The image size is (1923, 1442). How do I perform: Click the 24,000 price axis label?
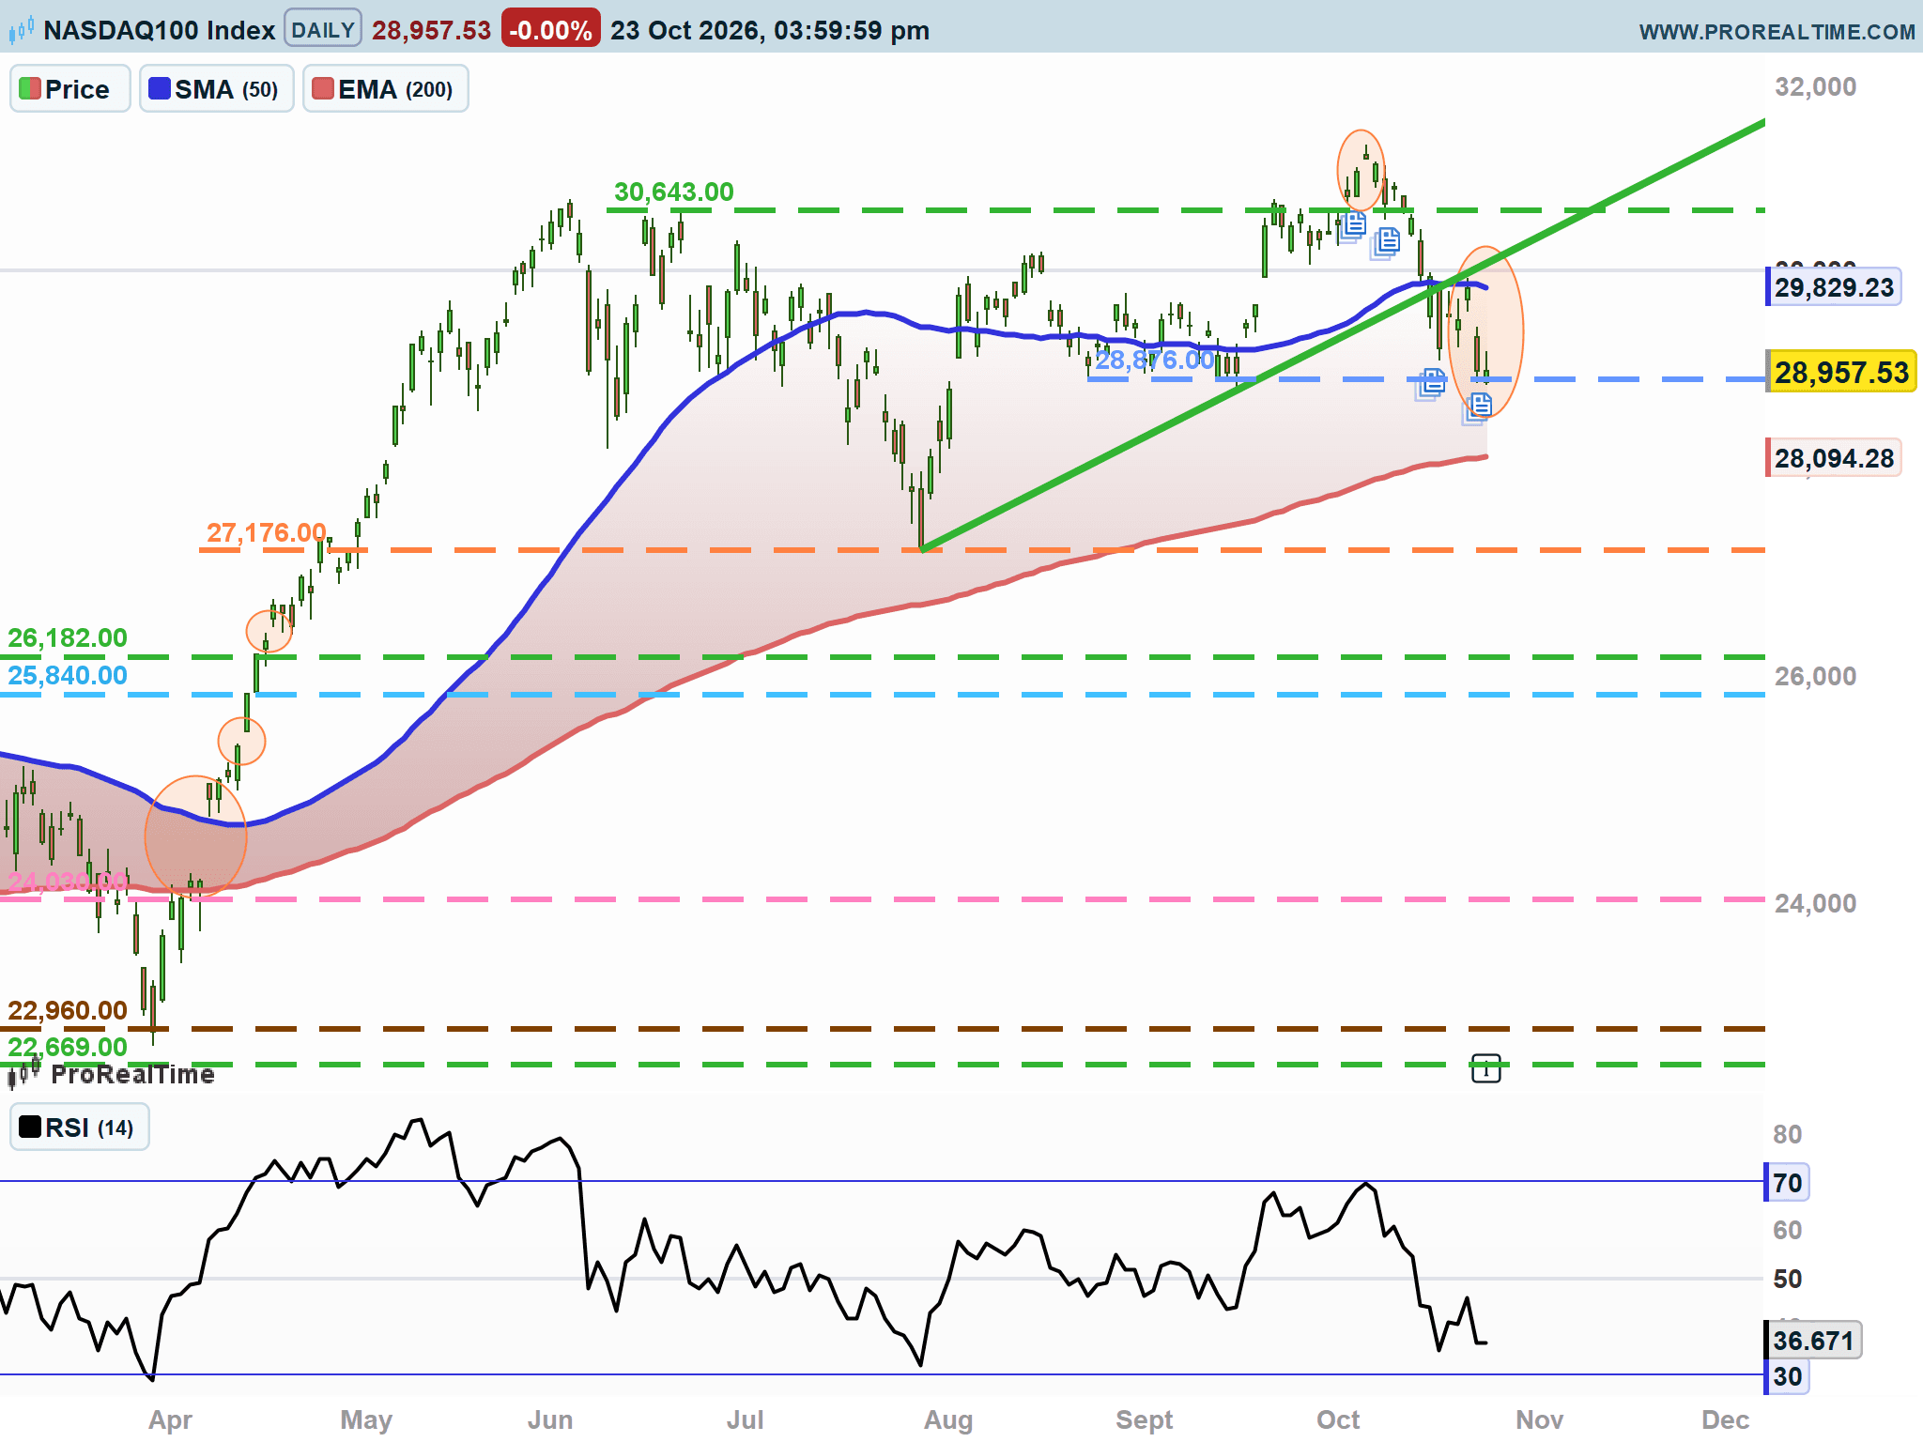[1815, 904]
